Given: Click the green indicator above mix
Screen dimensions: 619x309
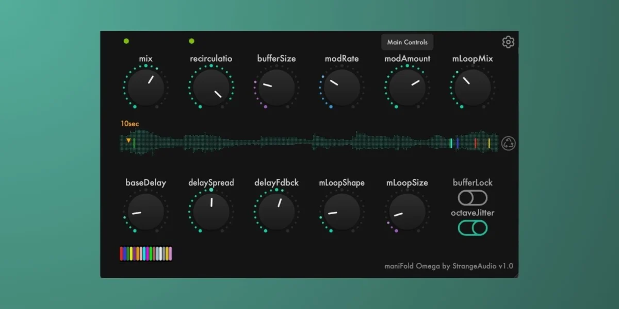Looking at the screenshot, I should pyautogui.click(x=126, y=41).
